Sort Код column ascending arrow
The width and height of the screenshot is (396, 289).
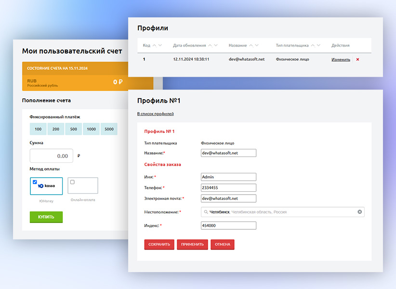[154, 46]
